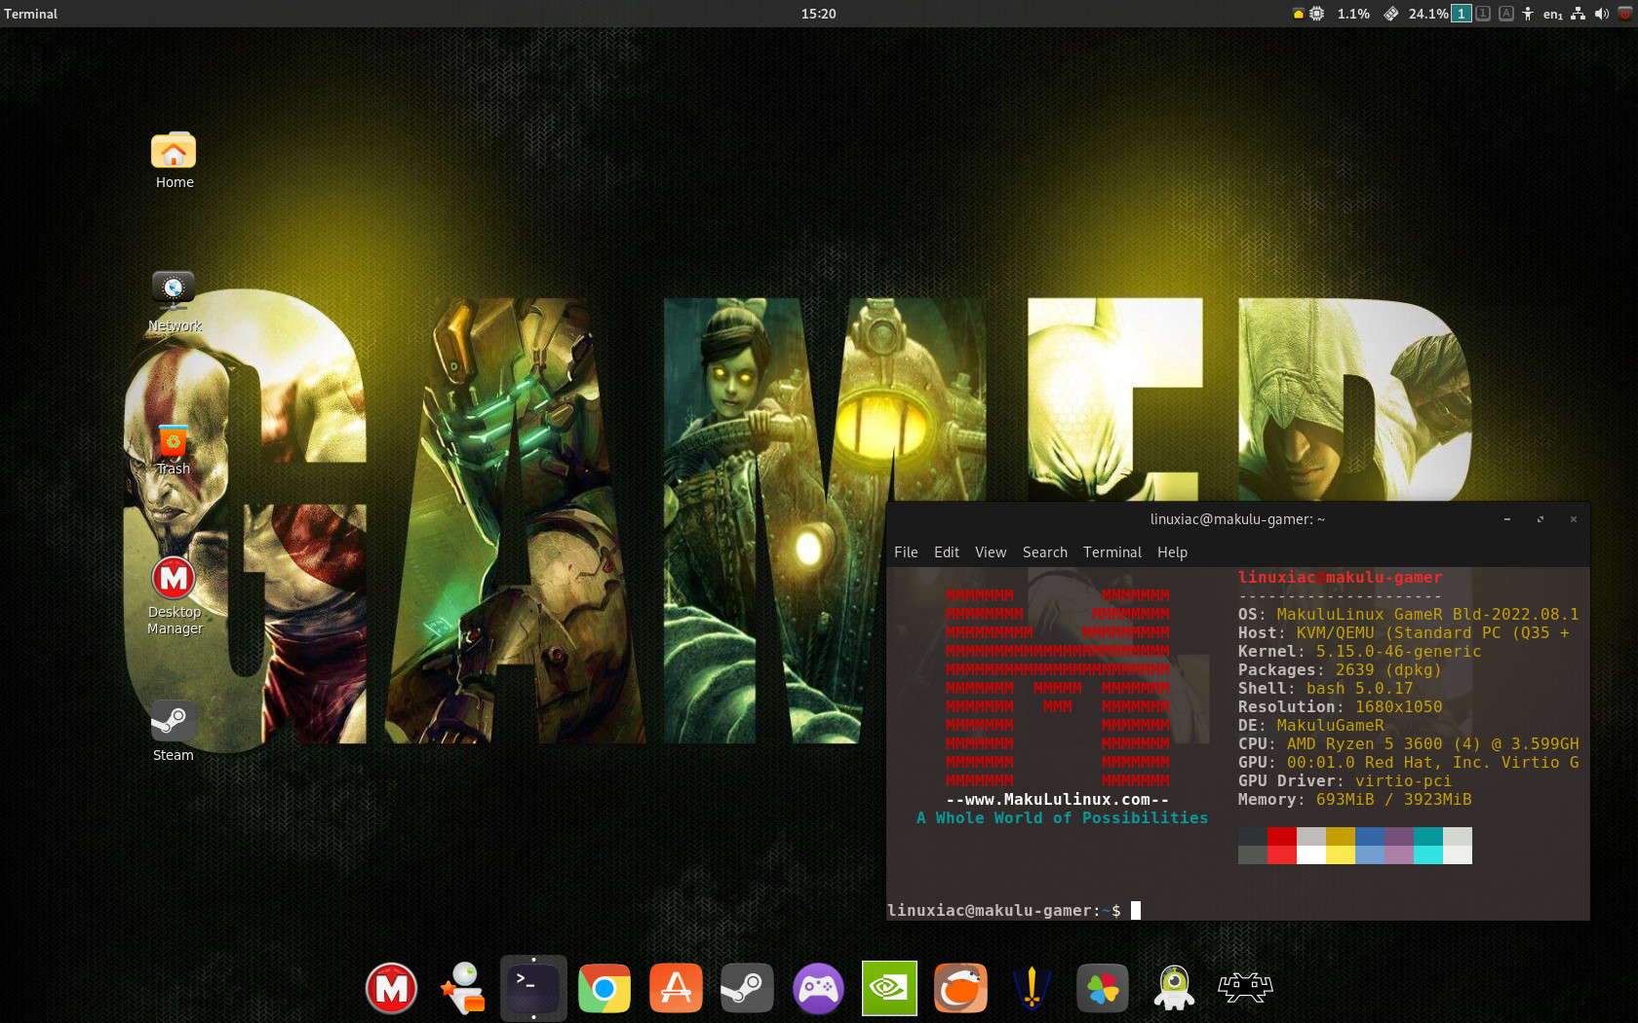The height and width of the screenshot is (1023, 1638).
Task: Open the purple gamepad icon in dock
Action: (x=818, y=988)
